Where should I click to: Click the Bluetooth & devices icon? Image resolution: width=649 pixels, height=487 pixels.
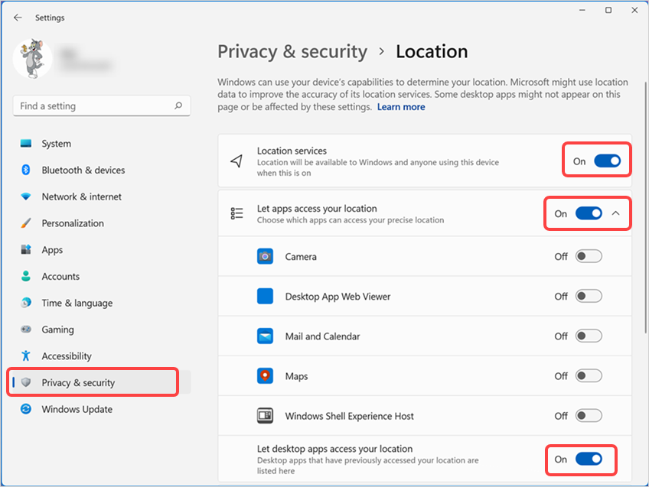pyautogui.click(x=27, y=170)
